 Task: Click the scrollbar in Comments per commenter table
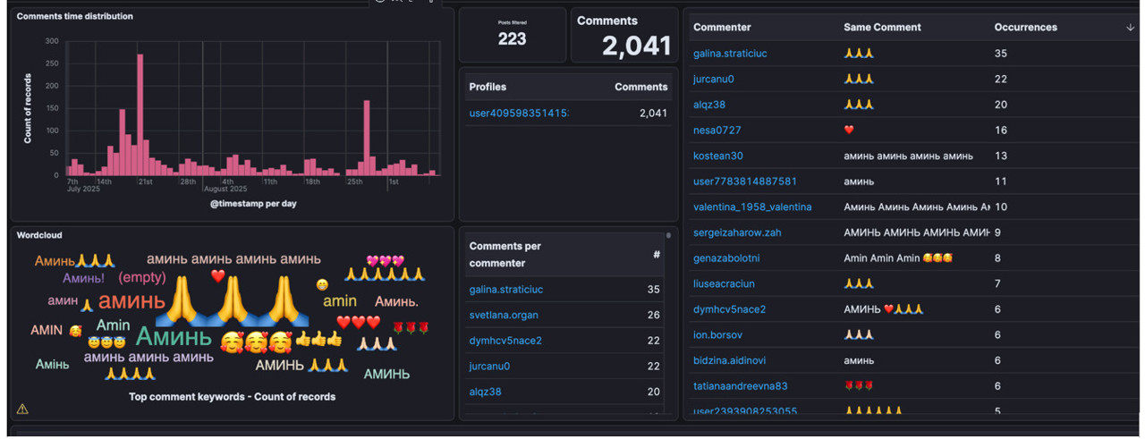(x=668, y=237)
